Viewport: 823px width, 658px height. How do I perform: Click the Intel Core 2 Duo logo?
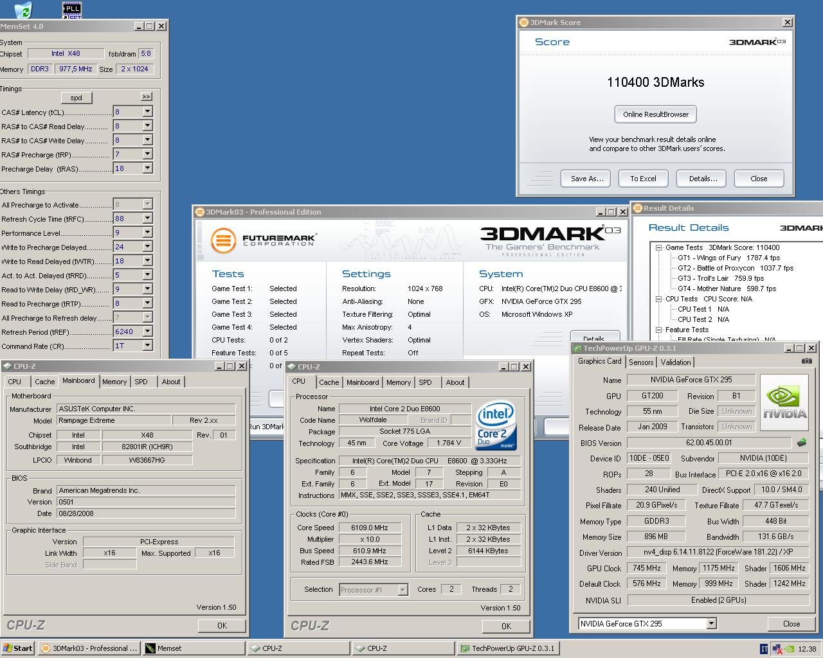[x=496, y=427]
